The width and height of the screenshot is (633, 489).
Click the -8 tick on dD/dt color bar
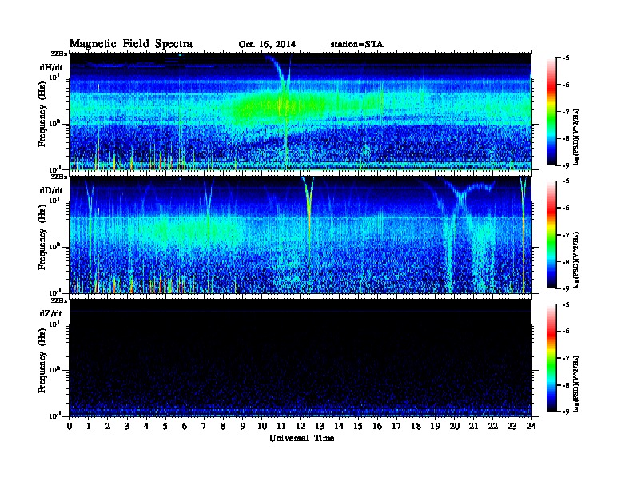566,261
